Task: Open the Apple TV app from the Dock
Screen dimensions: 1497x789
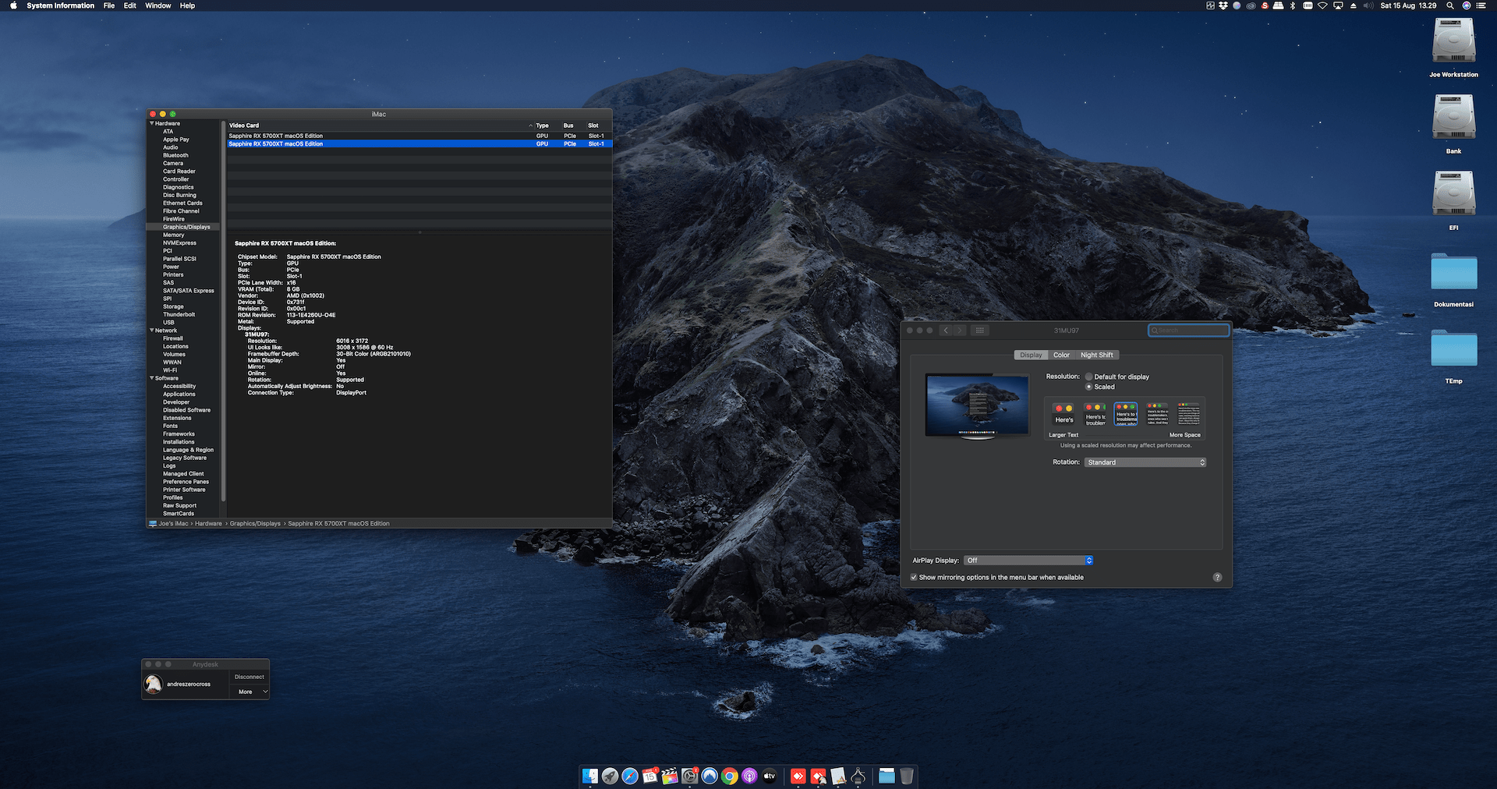Action: tap(769, 777)
